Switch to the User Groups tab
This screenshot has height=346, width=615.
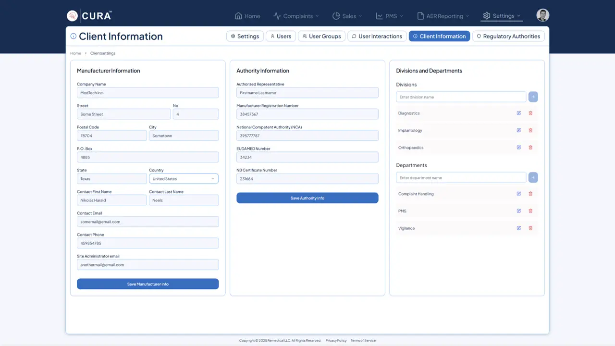pos(321,36)
